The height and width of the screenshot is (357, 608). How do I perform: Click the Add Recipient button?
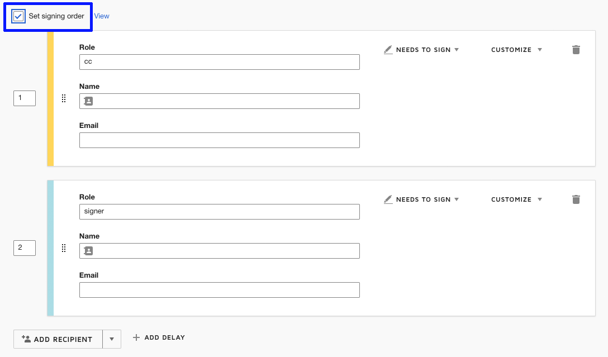[x=58, y=339]
